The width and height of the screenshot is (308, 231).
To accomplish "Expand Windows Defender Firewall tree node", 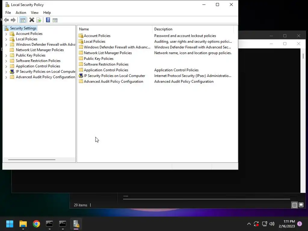I will pos(6,45).
